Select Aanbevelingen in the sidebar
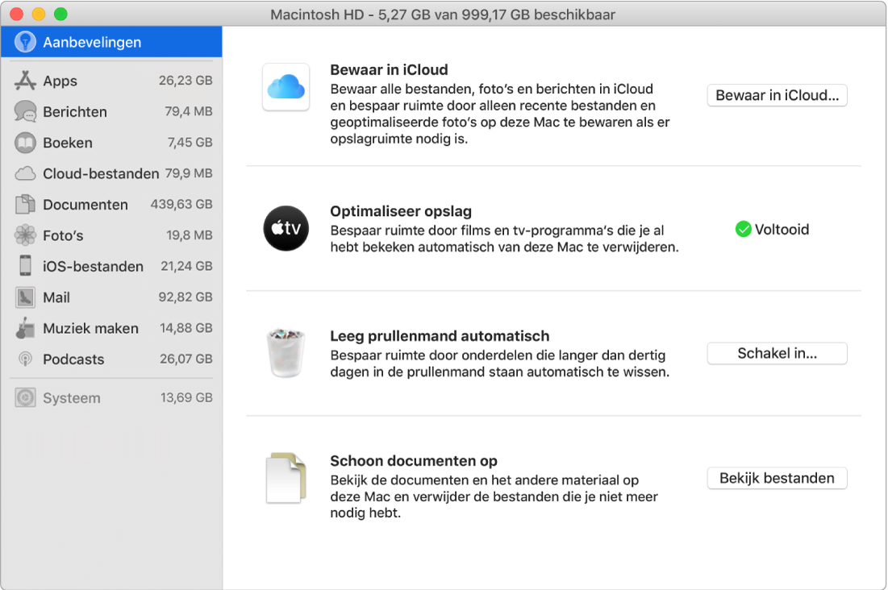 [111, 42]
